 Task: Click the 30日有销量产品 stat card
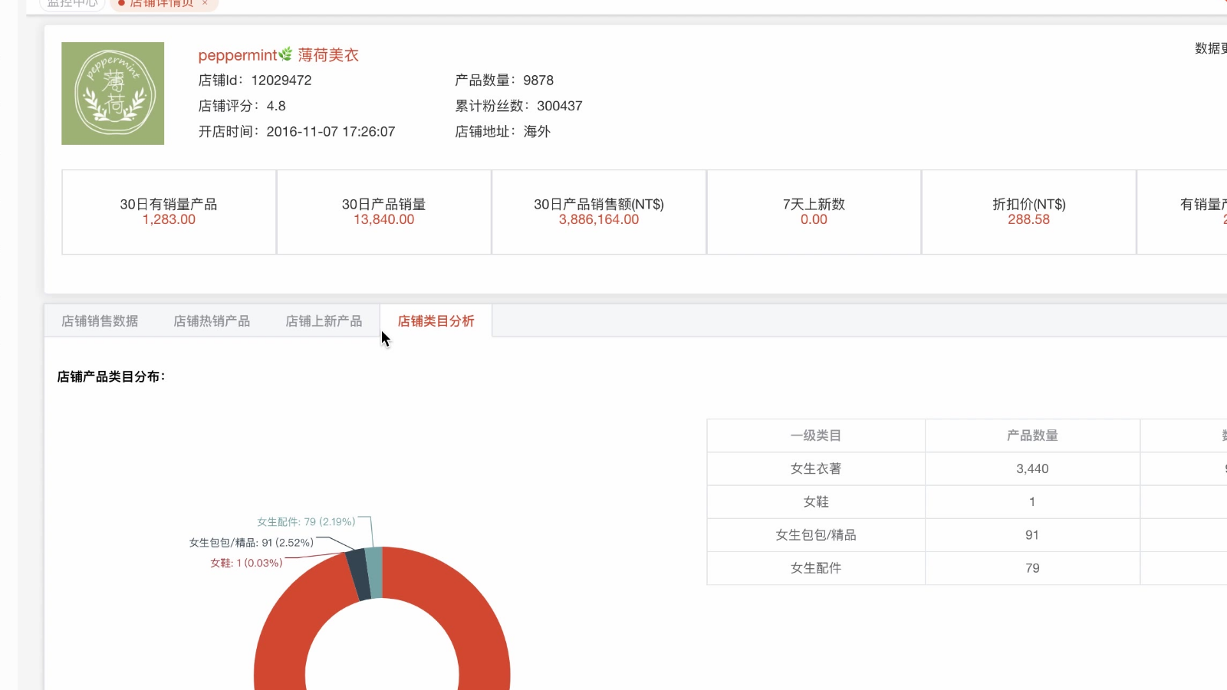pyautogui.click(x=169, y=212)
